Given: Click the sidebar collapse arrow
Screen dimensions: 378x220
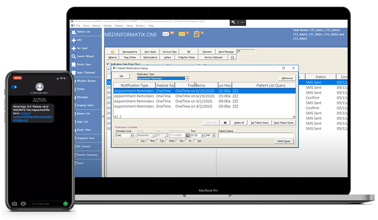Looking at the screenshot, I should (x=103, y=116).
